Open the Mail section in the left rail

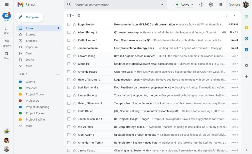(x=7, y=17)
